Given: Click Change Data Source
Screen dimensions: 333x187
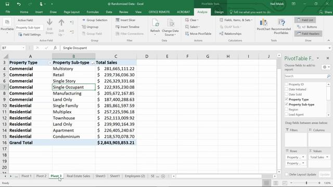Looking at the screenshot, I should (170, 27).
